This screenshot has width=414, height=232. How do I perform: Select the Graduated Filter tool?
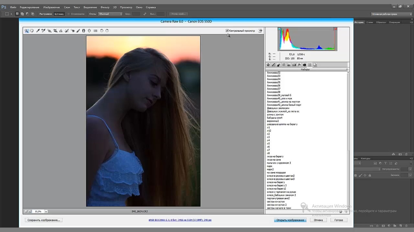[83, 31]
